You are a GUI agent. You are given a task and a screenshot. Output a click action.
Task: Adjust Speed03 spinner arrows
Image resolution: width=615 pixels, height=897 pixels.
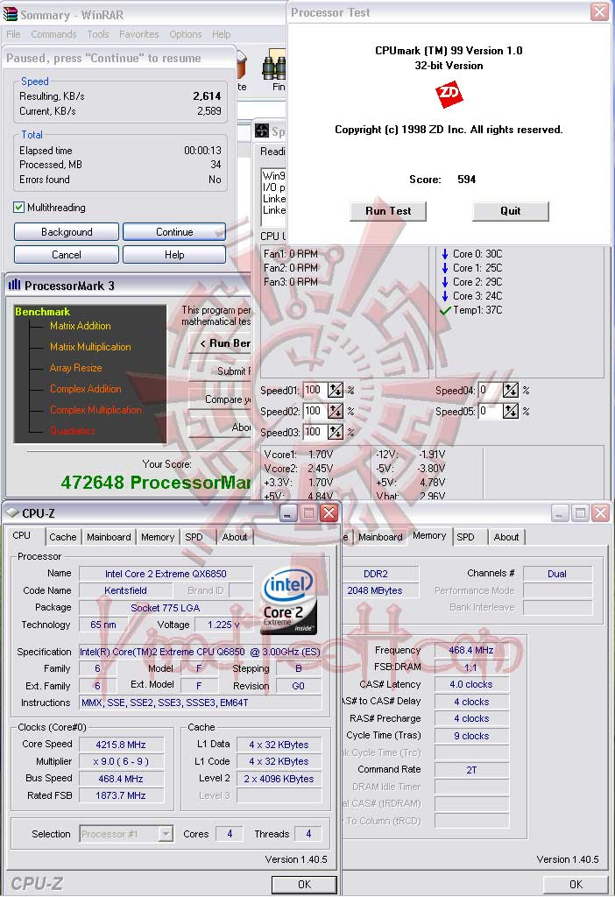(x=336, y=432)
